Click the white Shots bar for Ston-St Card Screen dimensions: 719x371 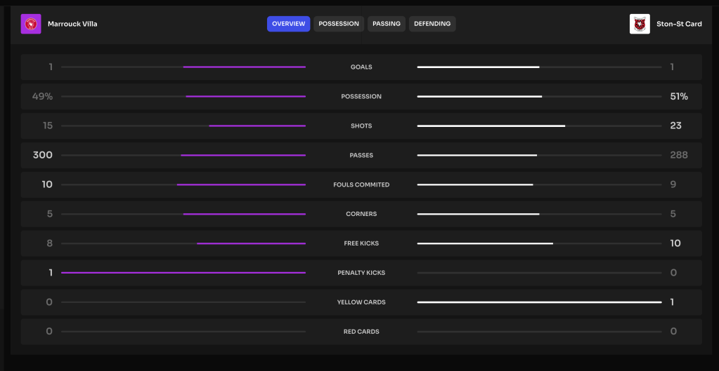[491, 126]
